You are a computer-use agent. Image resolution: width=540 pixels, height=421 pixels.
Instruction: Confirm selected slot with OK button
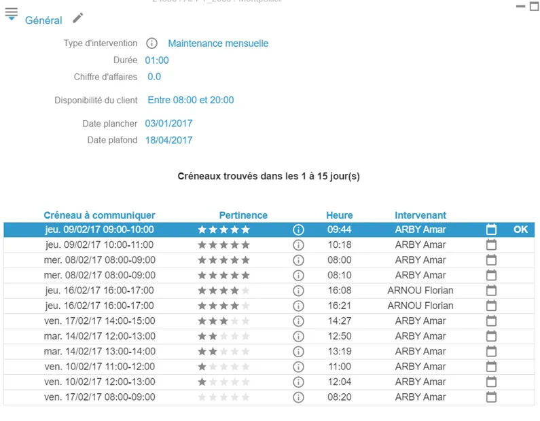click(520, 230)
